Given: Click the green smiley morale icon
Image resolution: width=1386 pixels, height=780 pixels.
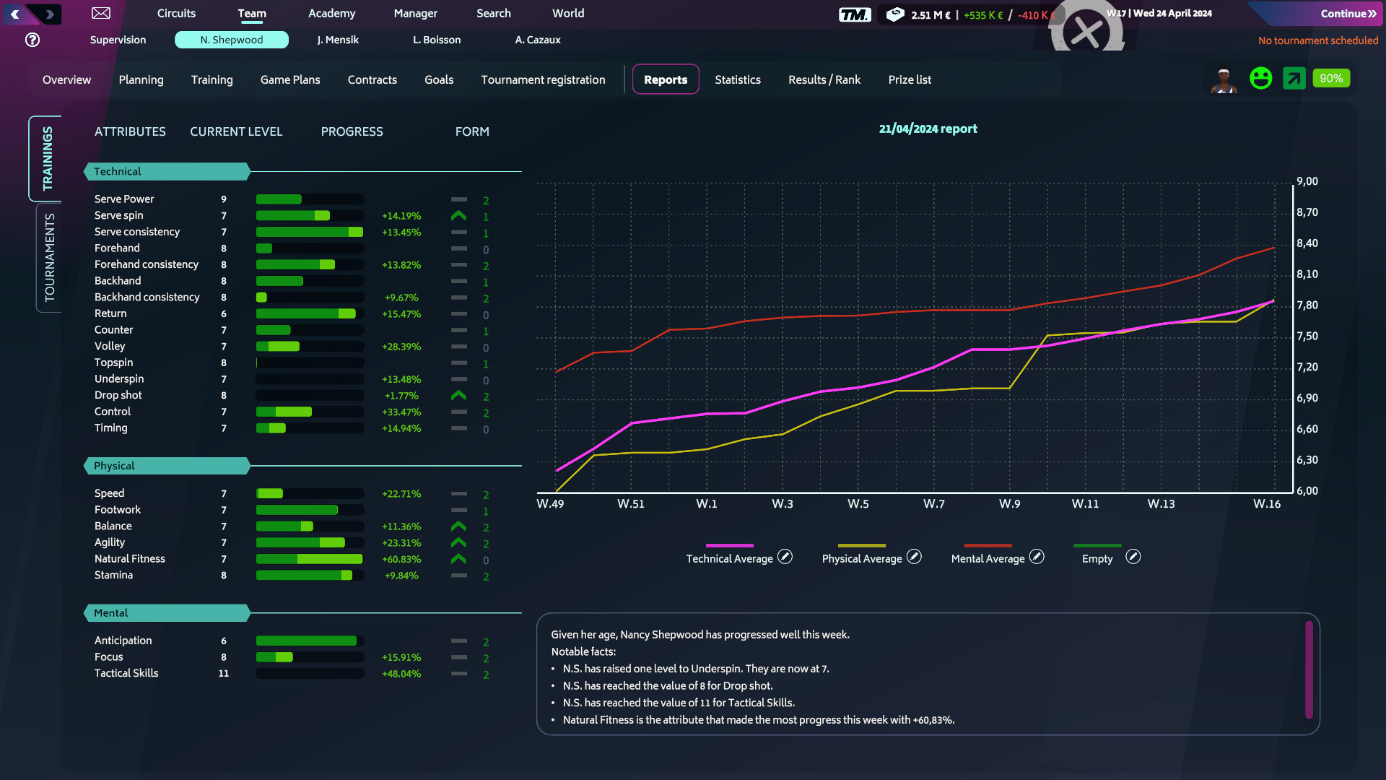Looking at the screenshot, I should (1260, 78).
